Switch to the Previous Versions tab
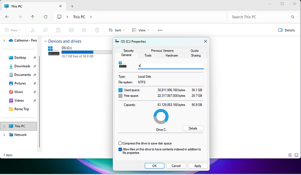The image size is (301, 175). coord(162,51)
